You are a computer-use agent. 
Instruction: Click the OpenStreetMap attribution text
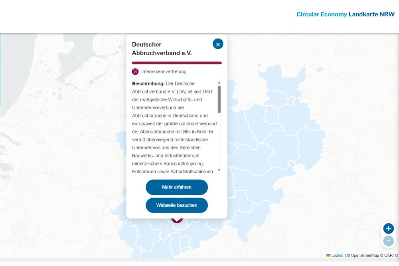(x=364, y=256)
